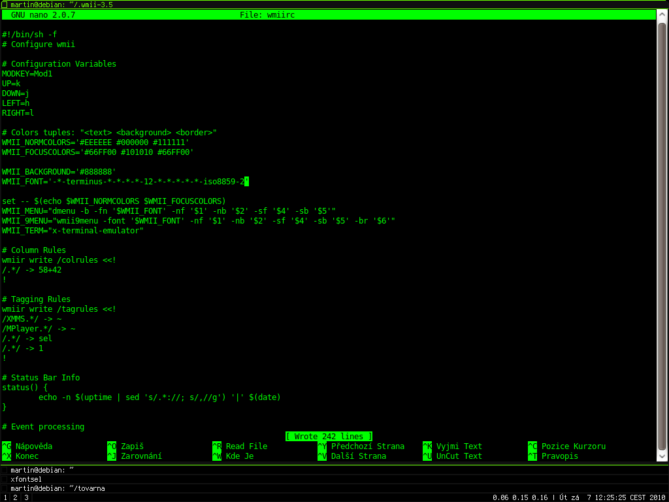Focus the collapsed martin@debian: ~ window titlebar
Image resolution: width=669 pixels, height=502 pixels.
point(334,470)
